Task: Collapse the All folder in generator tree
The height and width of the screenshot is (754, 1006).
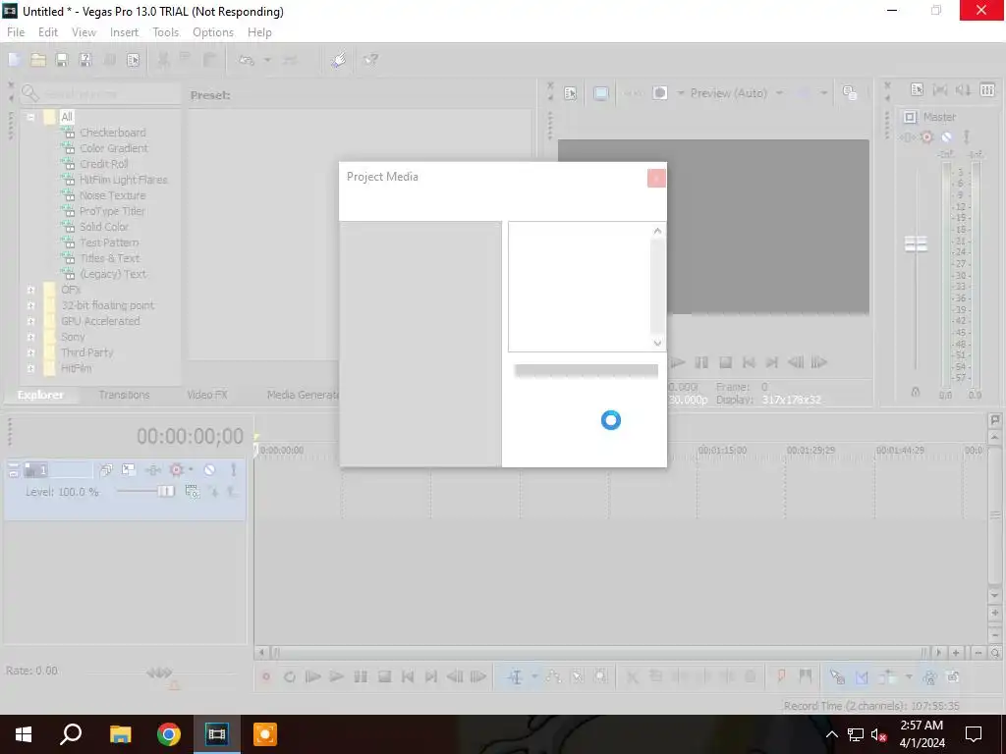Action: click(30, 118)
